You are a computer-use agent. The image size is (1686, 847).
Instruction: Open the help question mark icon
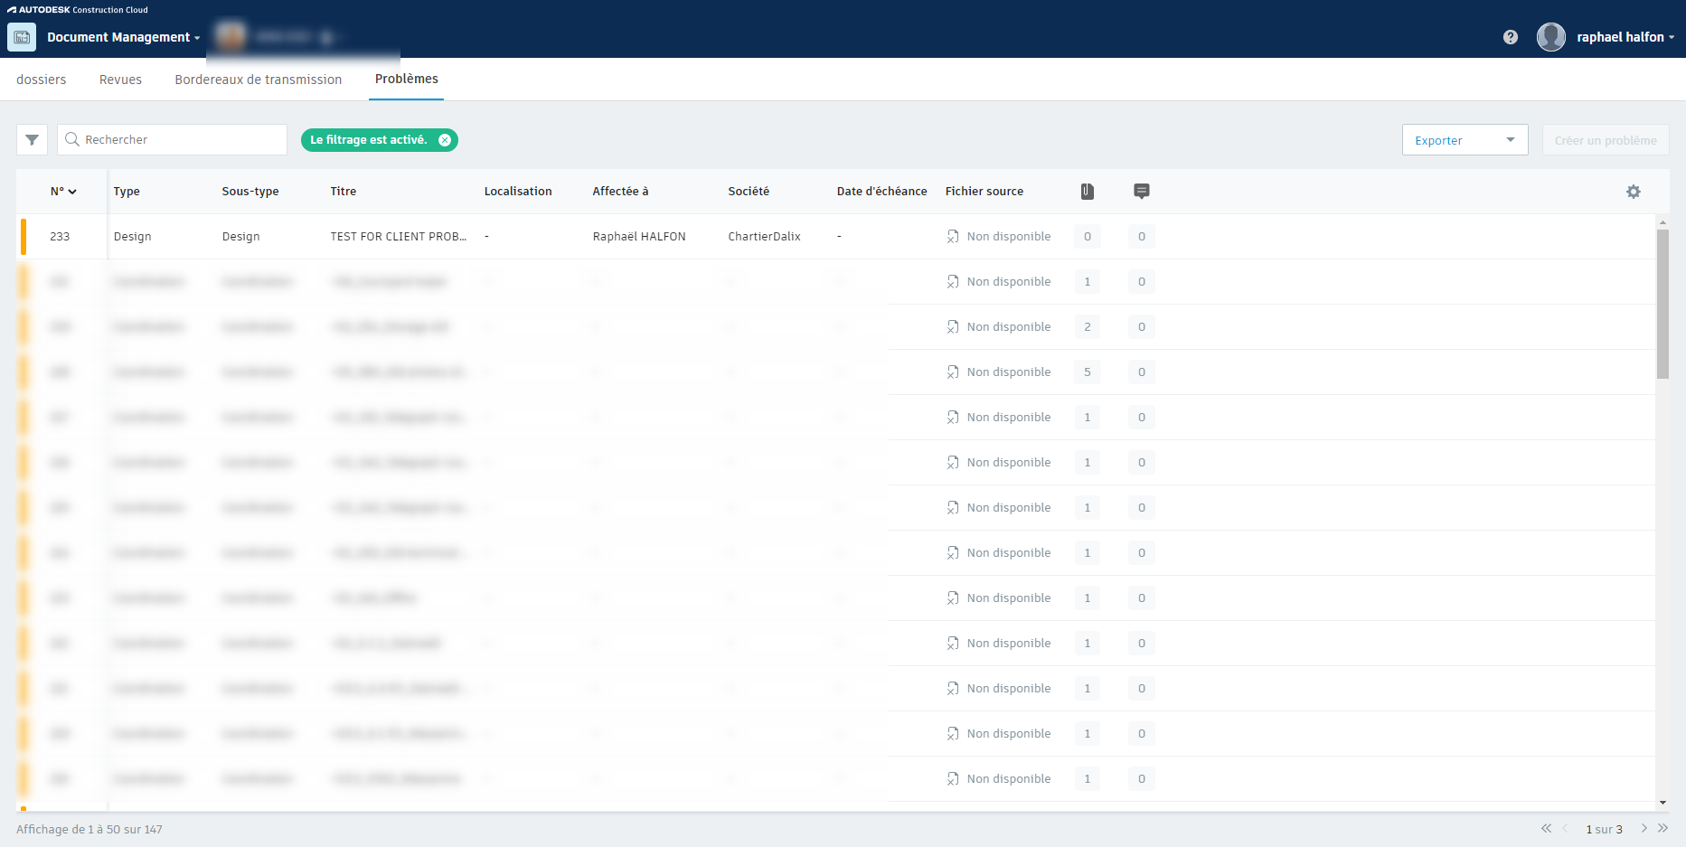tap(1510, 37)
